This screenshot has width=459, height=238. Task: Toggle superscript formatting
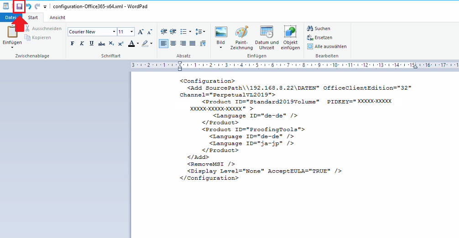pos(120,44)
